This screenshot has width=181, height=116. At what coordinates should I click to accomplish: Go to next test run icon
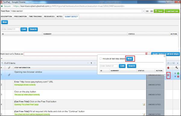tap(151, 11)
